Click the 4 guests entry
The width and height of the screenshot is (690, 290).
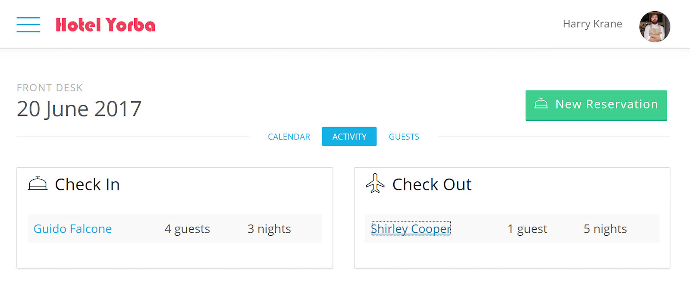click(x=187, y=229)
